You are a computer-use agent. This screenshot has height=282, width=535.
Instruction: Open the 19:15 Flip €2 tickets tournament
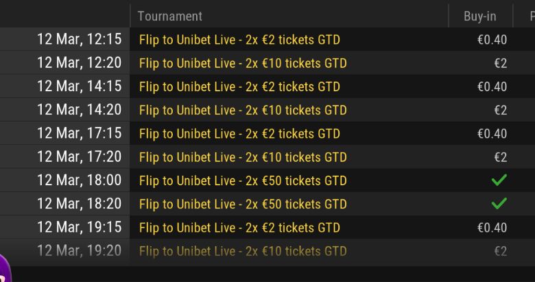coord(239,228)
